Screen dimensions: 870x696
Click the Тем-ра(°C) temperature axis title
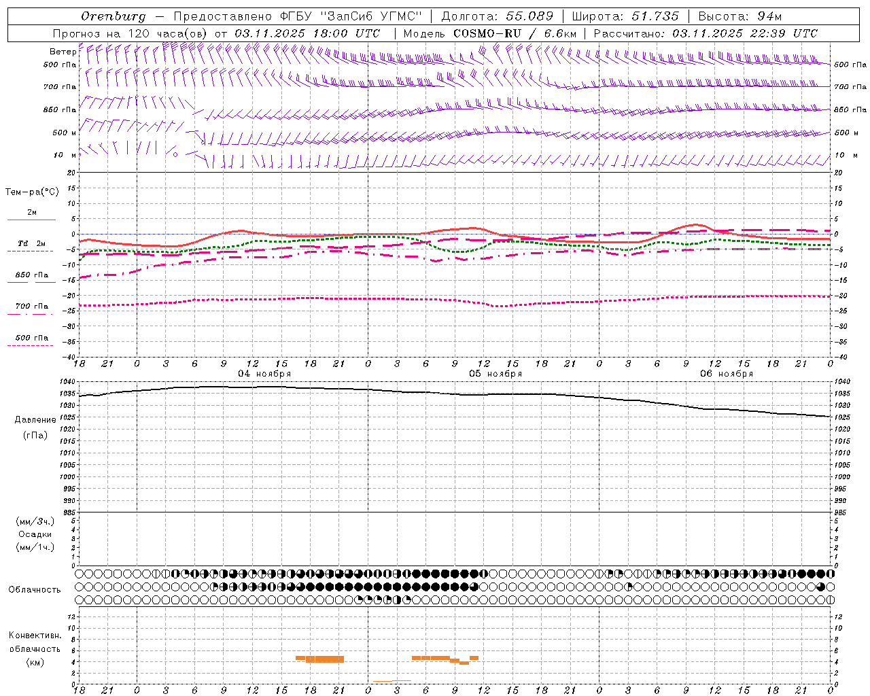pyautogui.click(x=32, y=192)
